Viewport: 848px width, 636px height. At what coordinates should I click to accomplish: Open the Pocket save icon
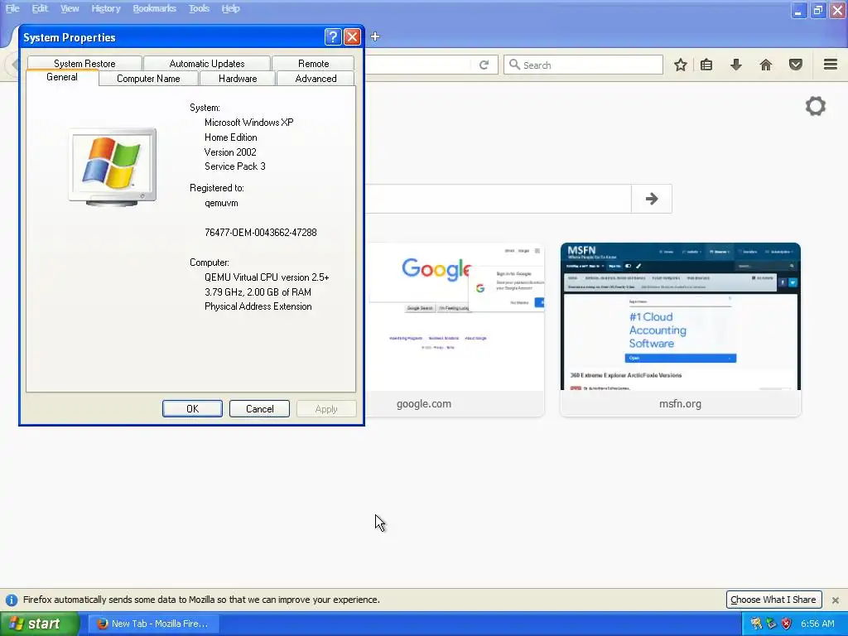click(x=796, y=65)
